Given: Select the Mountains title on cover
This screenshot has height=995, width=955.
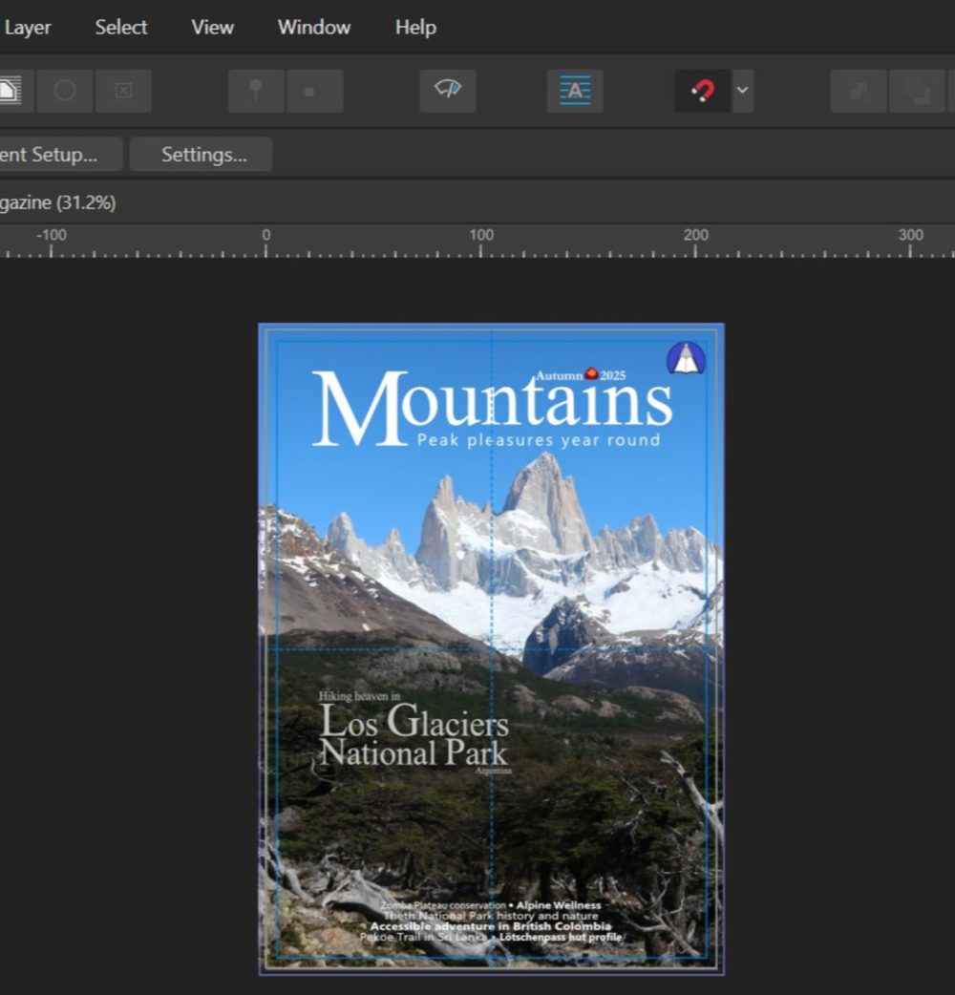Looking at the screenshot, I should [492, 408].
